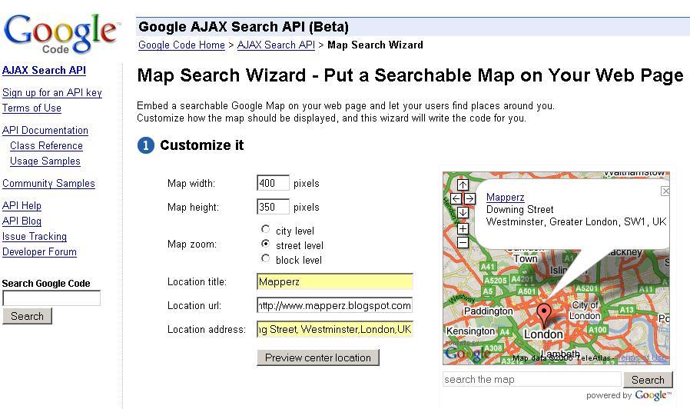Screen dimensions: 690x409
Task: Open the API Documentation link
Action: pyautogui.click(x=45, y=131)
